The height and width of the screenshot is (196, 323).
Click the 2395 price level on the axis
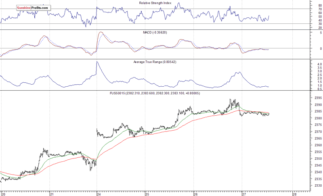[317, 98]
